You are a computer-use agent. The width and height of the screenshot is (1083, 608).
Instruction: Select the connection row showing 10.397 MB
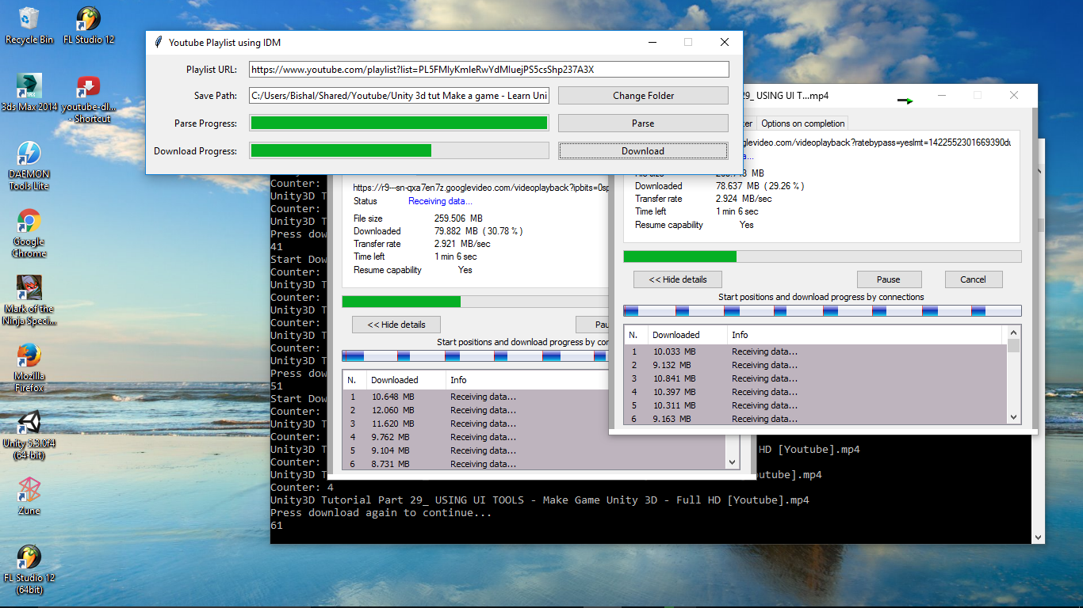tap(815, 392)
